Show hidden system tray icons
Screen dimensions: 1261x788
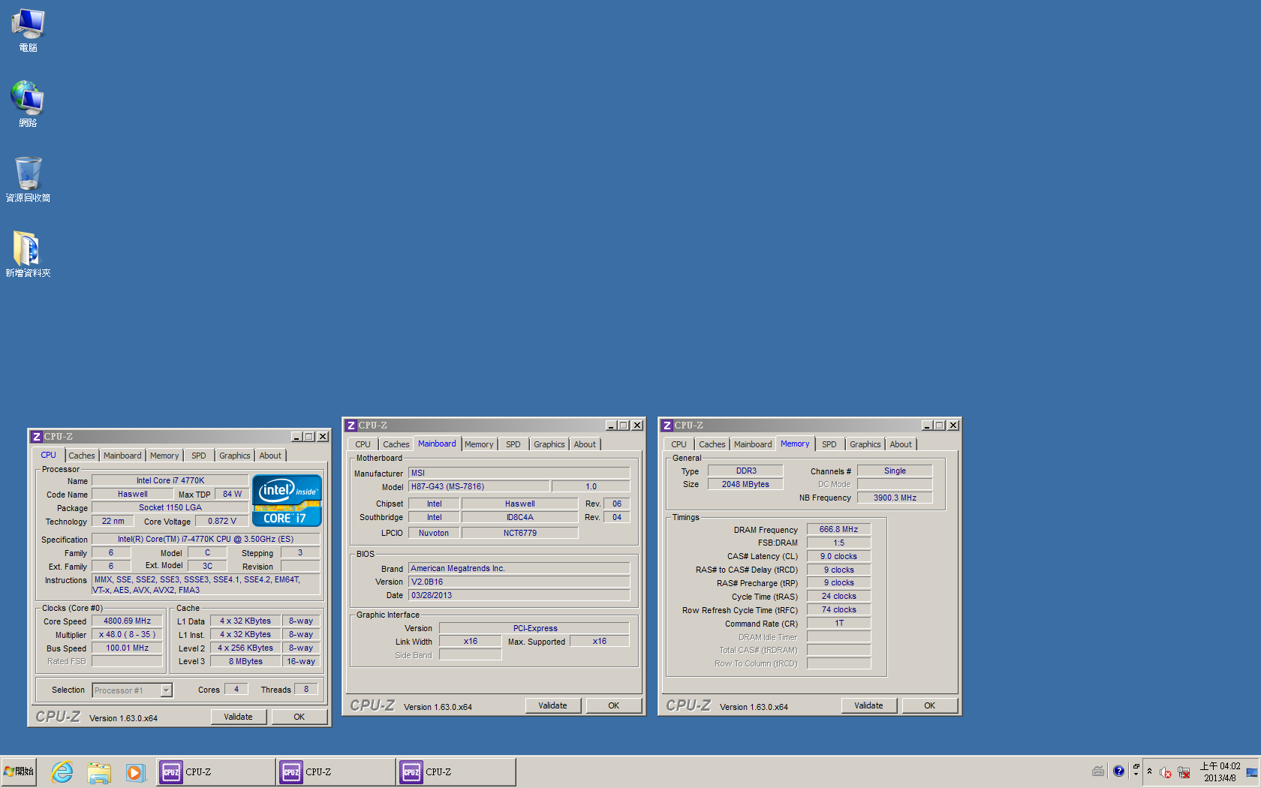tap(1149, 771)
